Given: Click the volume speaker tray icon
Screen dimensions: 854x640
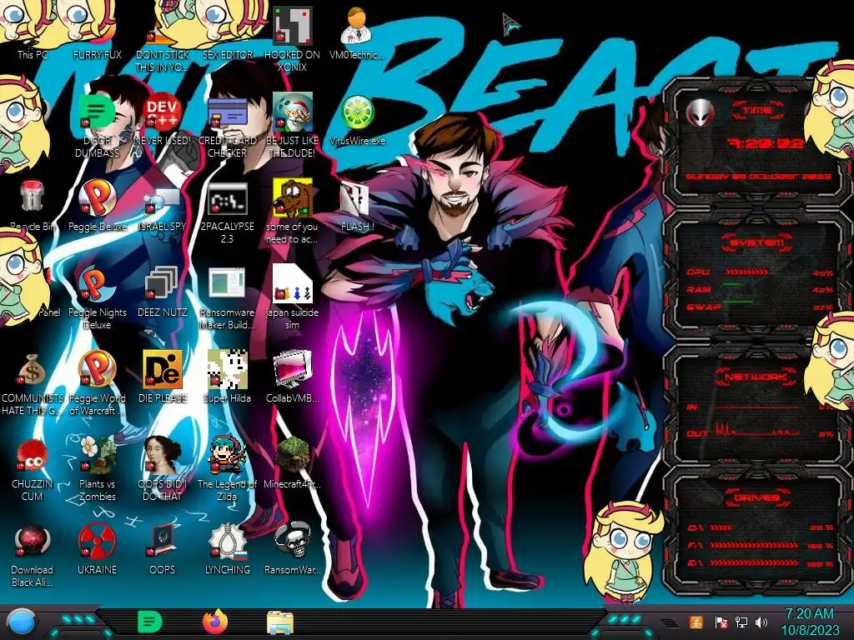Looking at the screenshot, I should [761, 622].
